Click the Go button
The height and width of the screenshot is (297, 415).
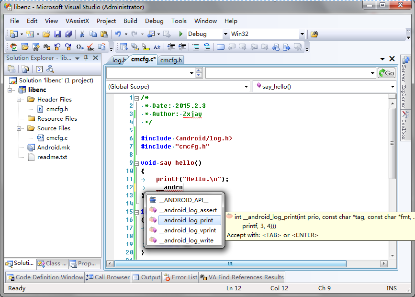pos(387,73)
